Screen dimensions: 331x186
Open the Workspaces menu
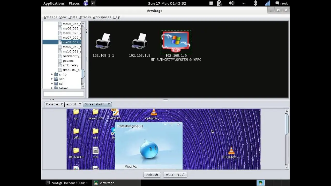[x=102, y=17]
